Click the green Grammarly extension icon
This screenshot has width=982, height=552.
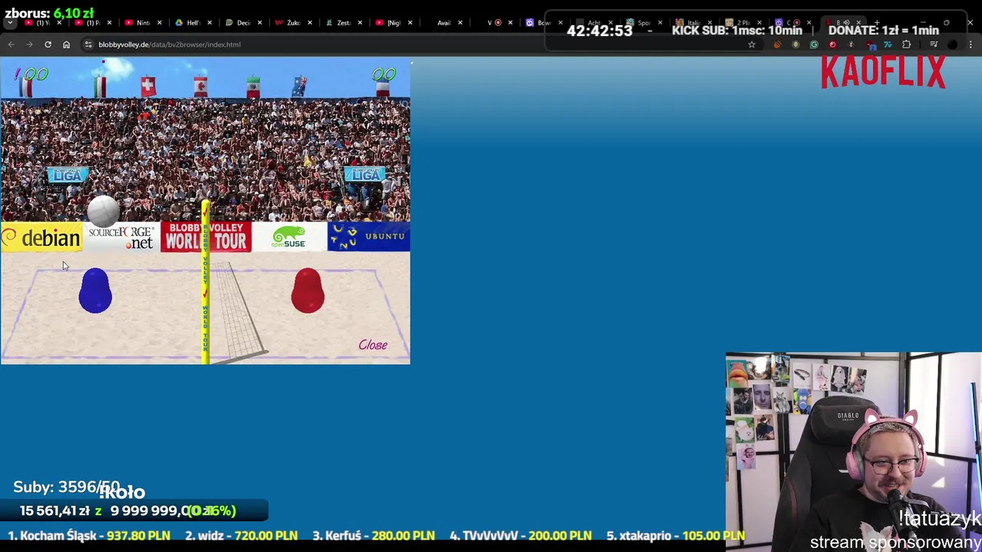point(814,44)
